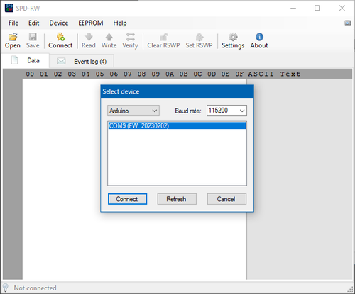Open the Edit menu
This screenshot has height=294, width=355.
33,23
